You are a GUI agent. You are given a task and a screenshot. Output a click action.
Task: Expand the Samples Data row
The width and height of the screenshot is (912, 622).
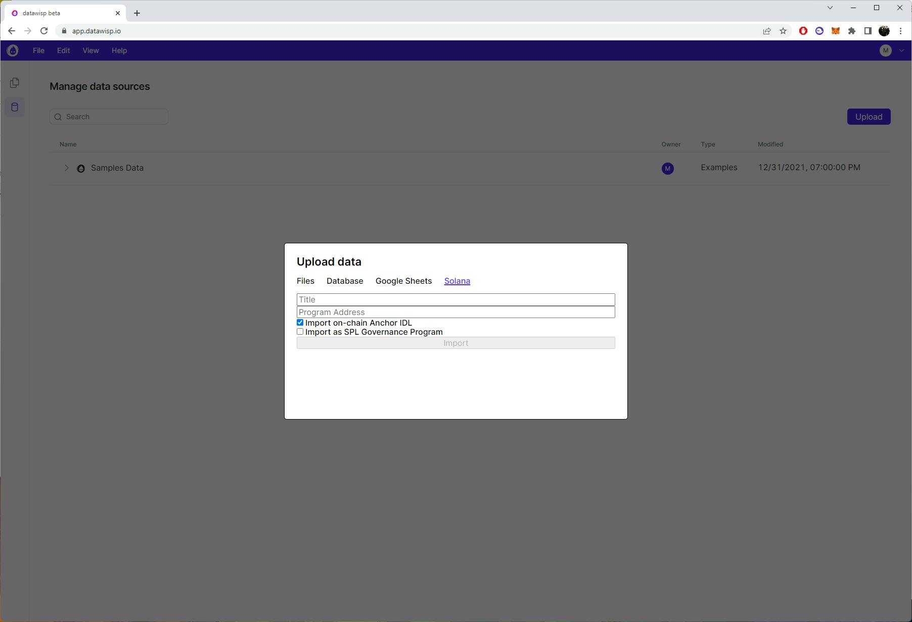66,168
